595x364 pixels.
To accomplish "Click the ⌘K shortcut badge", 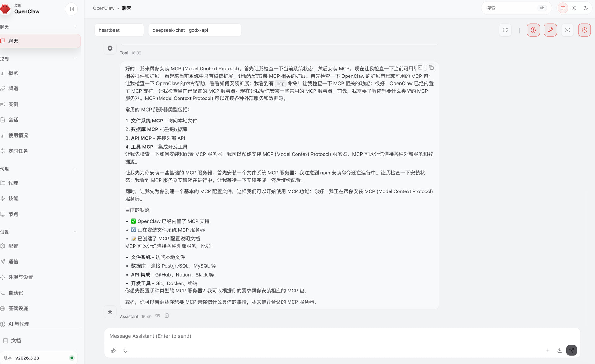I will click(x=542, y=8).
